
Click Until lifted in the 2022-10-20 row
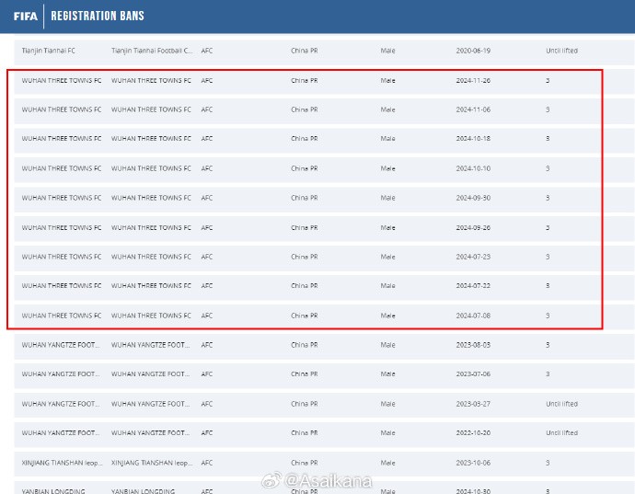(x=561, y=433)
